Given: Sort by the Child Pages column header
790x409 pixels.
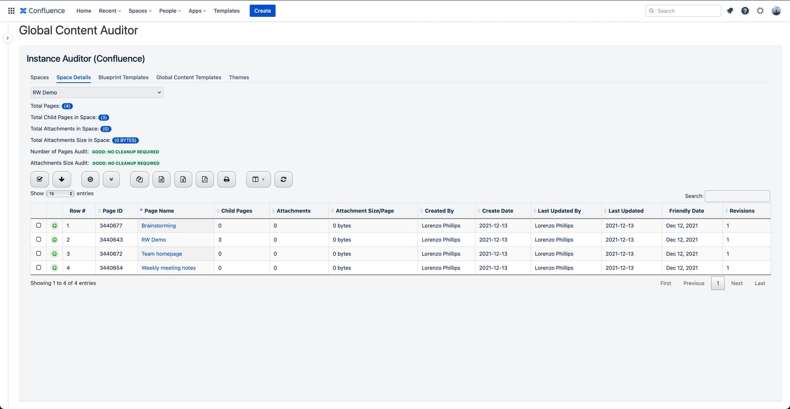Looking at the screenshot, I should [x=242, y=211].
